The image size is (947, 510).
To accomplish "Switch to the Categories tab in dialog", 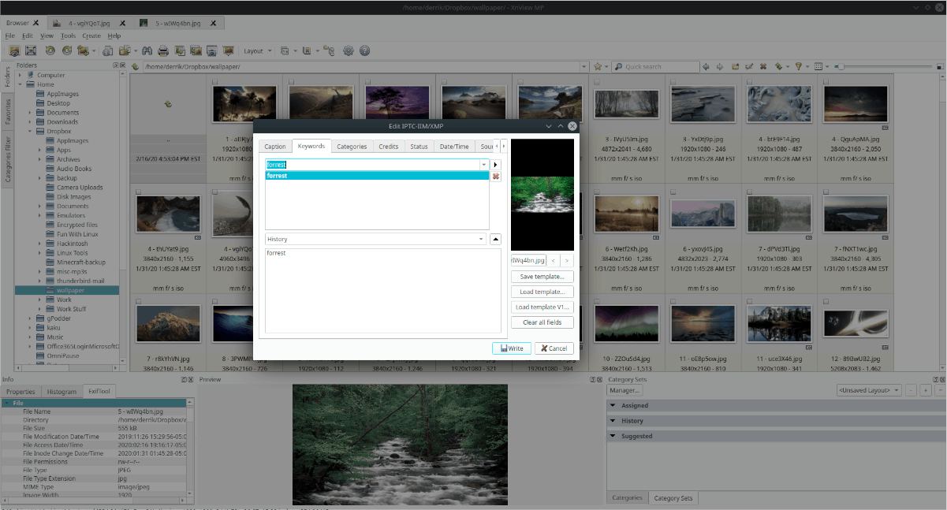I will click(x=352, y=147).
